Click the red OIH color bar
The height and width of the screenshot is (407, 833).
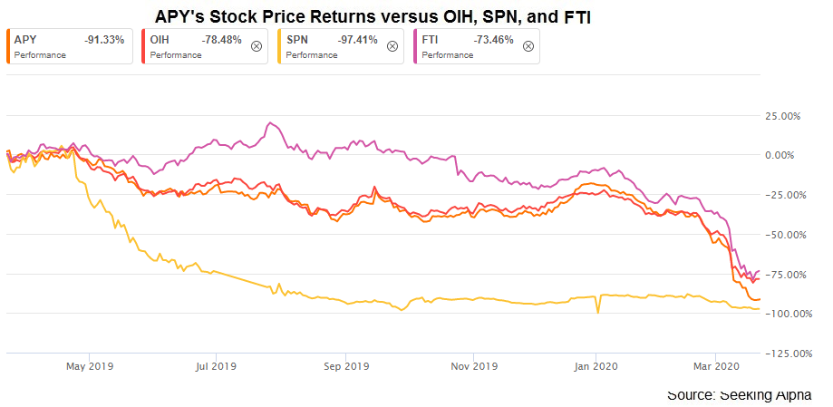pos(143,46)
